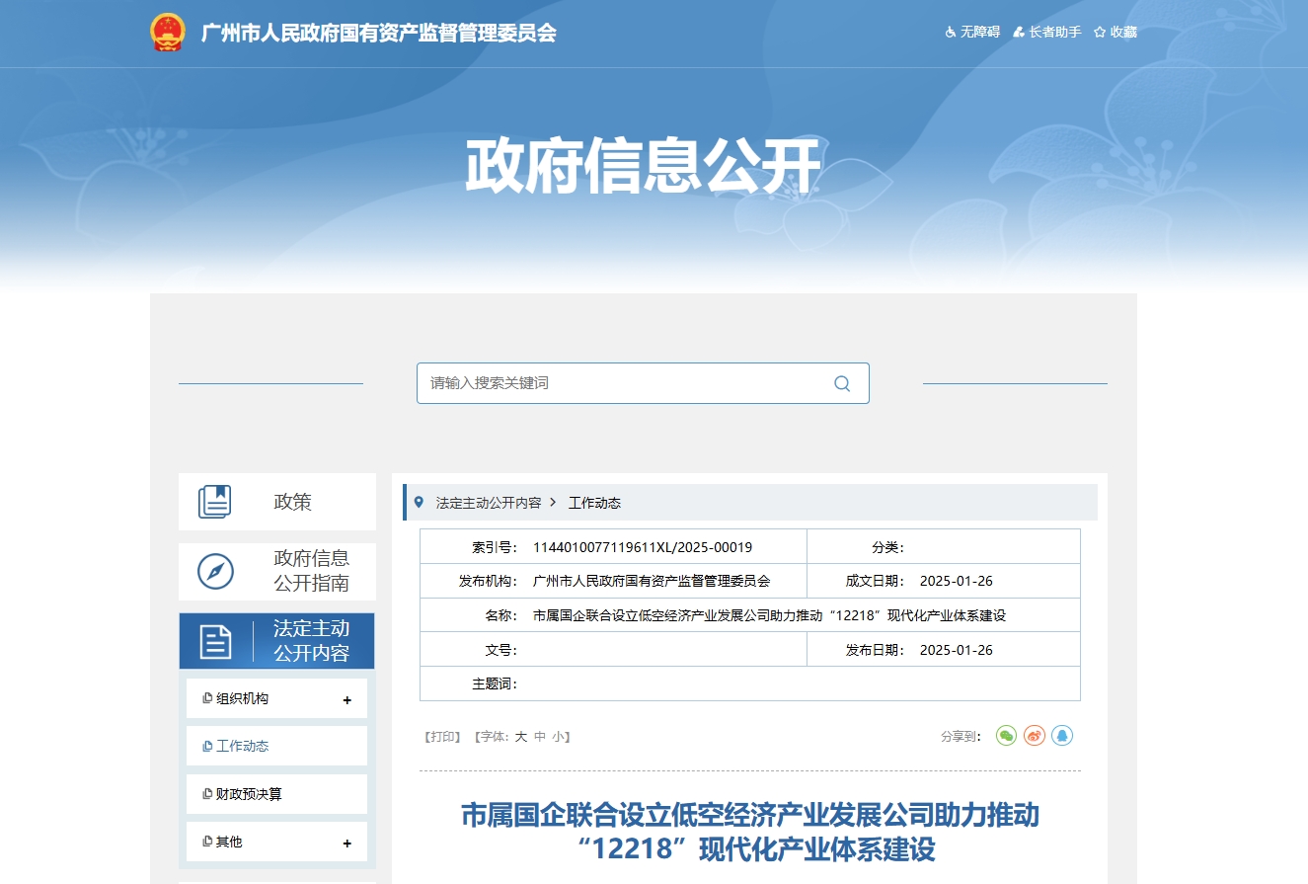The width and height of the screenshot is (1308, 884).
Task: Set font size to 小
Action: point(558,737)
